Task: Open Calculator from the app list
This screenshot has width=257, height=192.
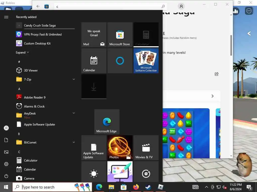Action: [x=45, y=160]
